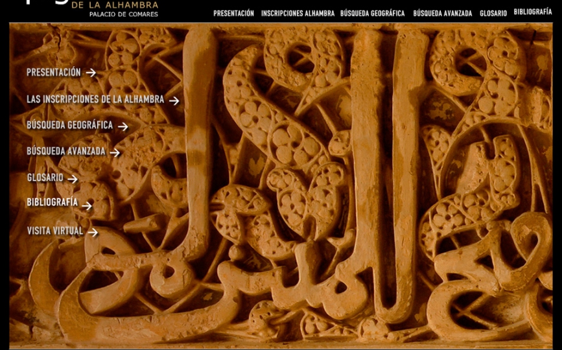Go to Búsqueda Geográfica from the side list
Viewport: 562px width, 350px height.
tap(70, 125)
